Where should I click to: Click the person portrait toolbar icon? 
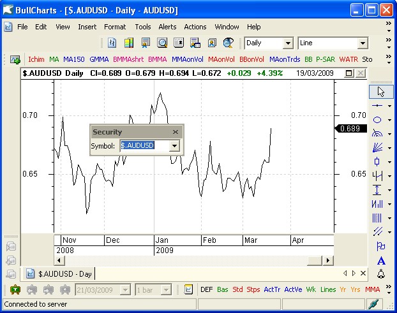(x=212, y=43)
